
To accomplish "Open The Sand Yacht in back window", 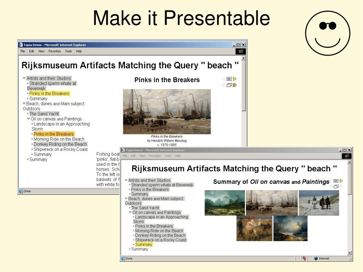I will click(x=44, y=114).
